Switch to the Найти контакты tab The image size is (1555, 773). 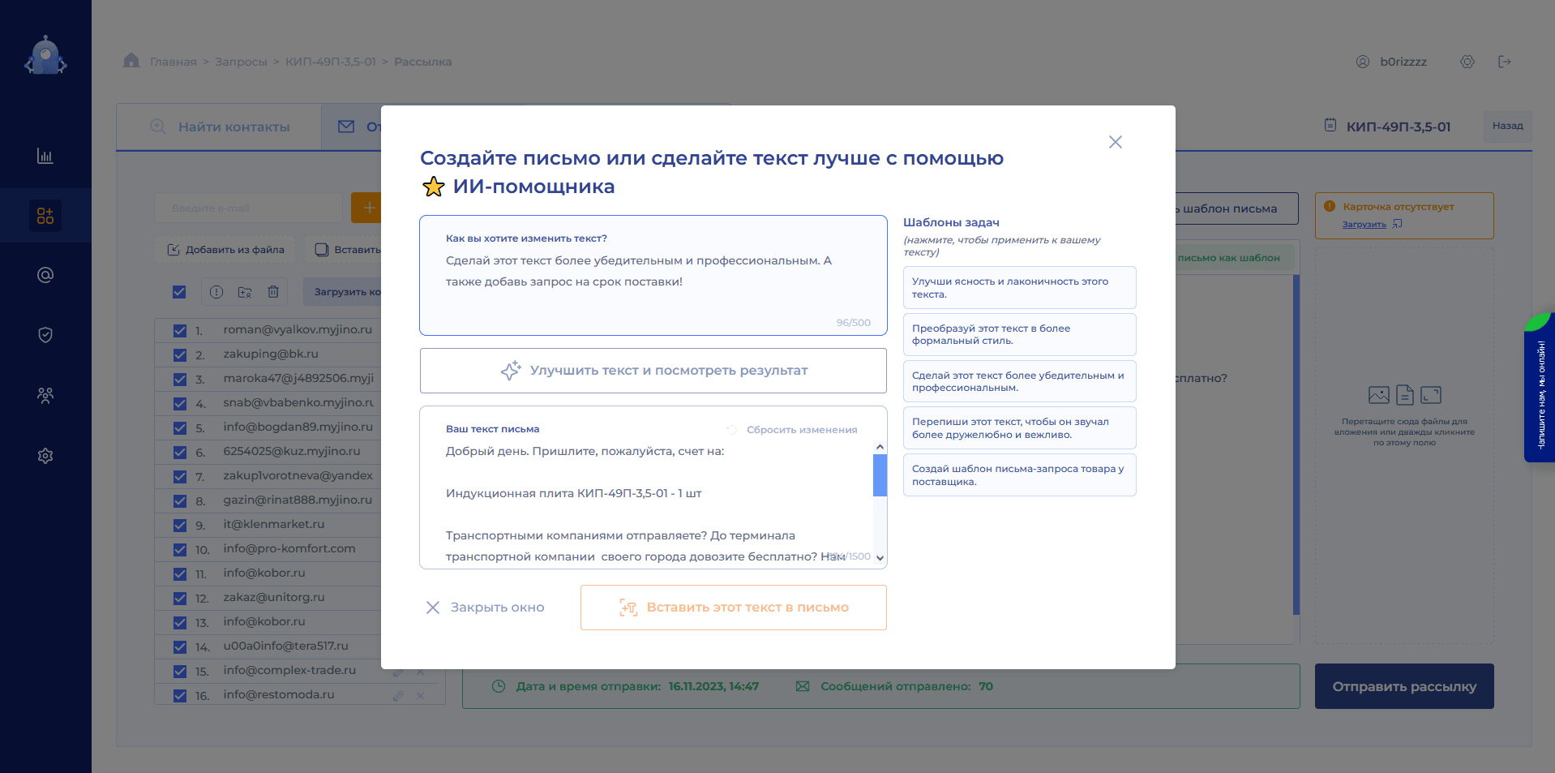pos(220,127)
